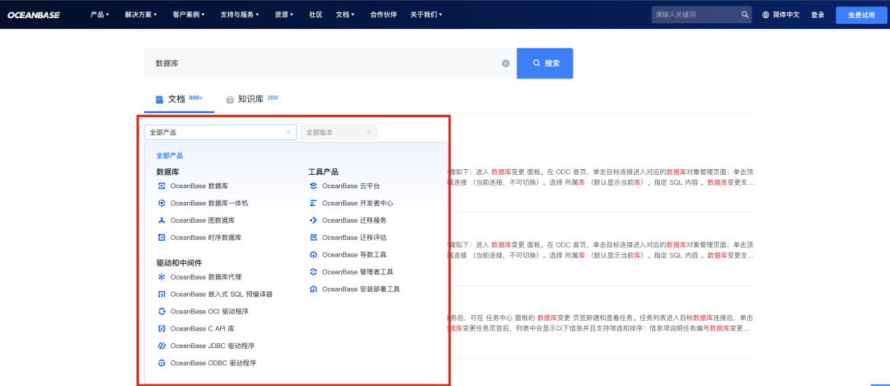Screen dimensions: 890x386
Task: Go to 合作伙伴 in the navigation bar
Action: [383, 15]
